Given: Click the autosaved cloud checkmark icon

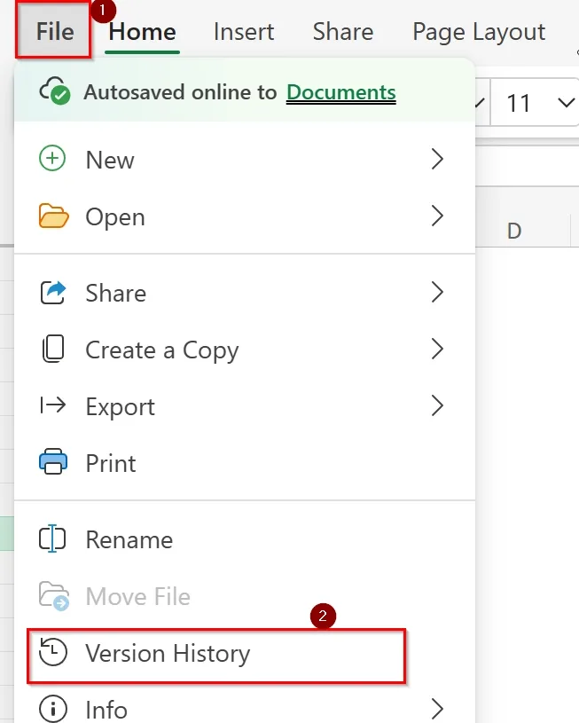Looking at the screenshot, I should tap(55, 90).
